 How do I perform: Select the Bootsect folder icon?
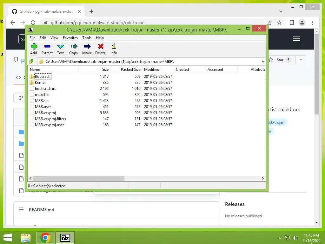31,76
